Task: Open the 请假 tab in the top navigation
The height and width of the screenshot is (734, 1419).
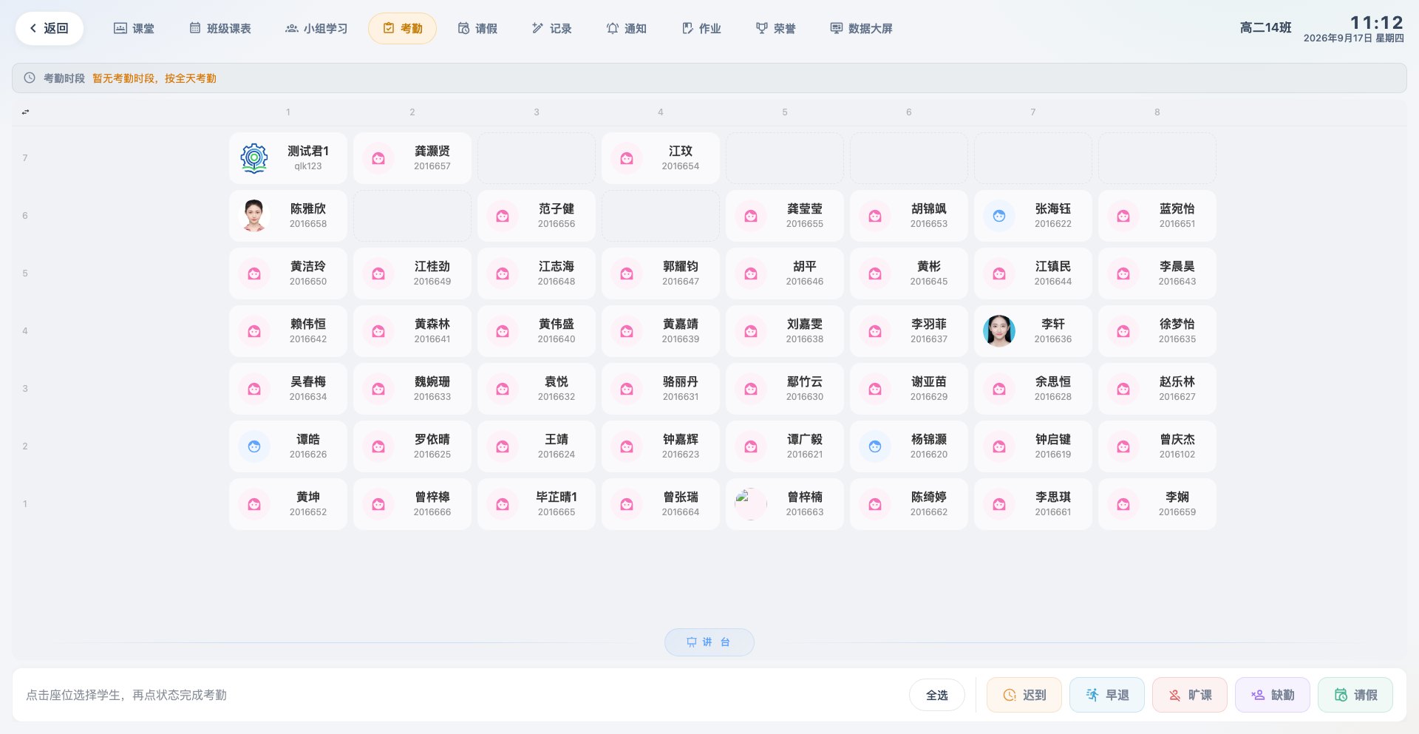Action: [x=477, y=29]
